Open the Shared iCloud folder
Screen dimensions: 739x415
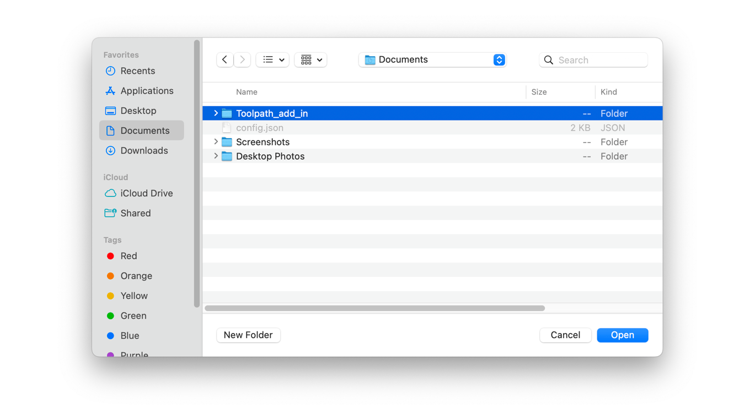[136, 213]
